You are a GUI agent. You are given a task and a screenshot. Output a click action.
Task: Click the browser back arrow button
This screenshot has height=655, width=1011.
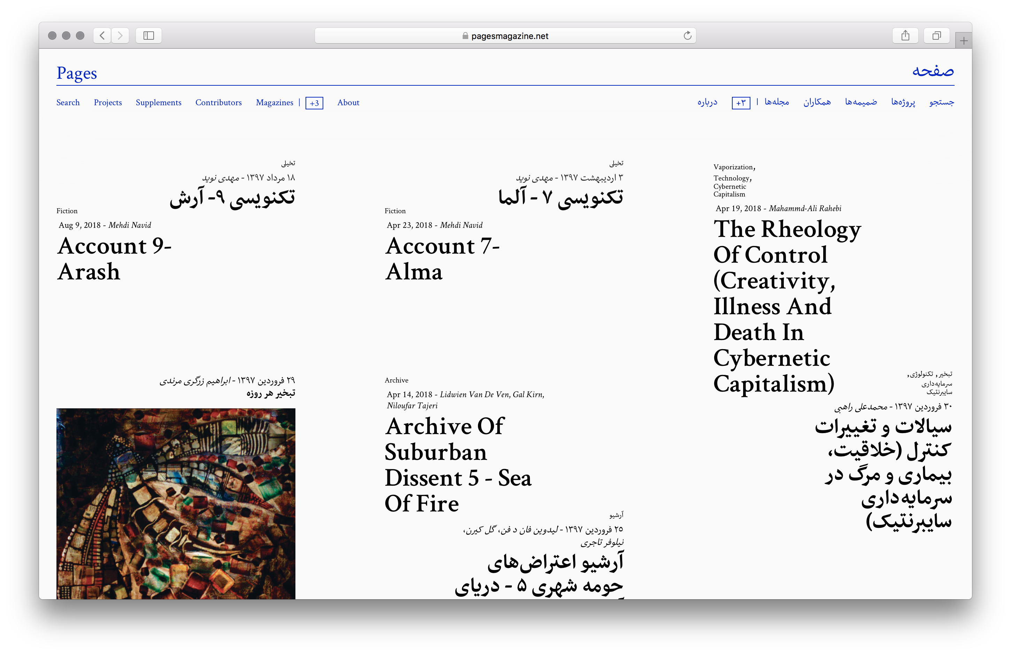tap(102, 36)
